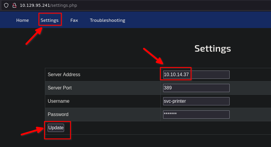Click the Server Address row label
Viewport: 271px width, 147px height.
click(x=64, y=75)
